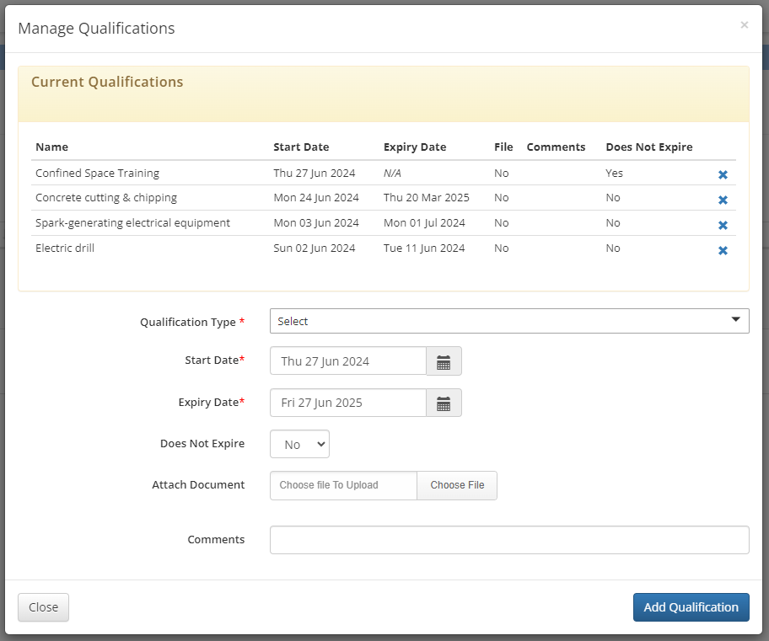Expand the Qualification Type dropdown

[509, 321]
